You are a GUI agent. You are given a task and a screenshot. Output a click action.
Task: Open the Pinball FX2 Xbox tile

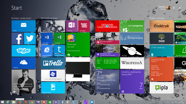pyautogui.click(x=180, y=26)
